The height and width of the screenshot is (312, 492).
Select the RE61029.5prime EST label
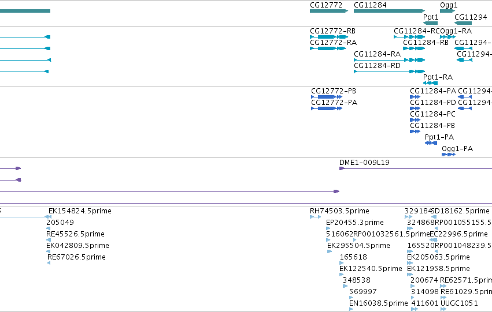pyautogui.click(x=466, y=292)
